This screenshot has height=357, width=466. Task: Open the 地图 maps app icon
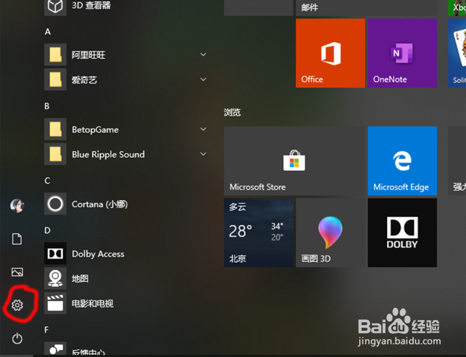(x=55, y=278)
